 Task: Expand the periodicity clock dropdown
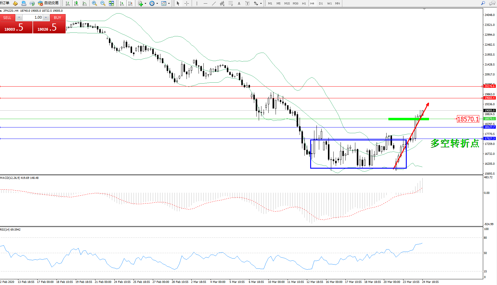tap(157, 3)
